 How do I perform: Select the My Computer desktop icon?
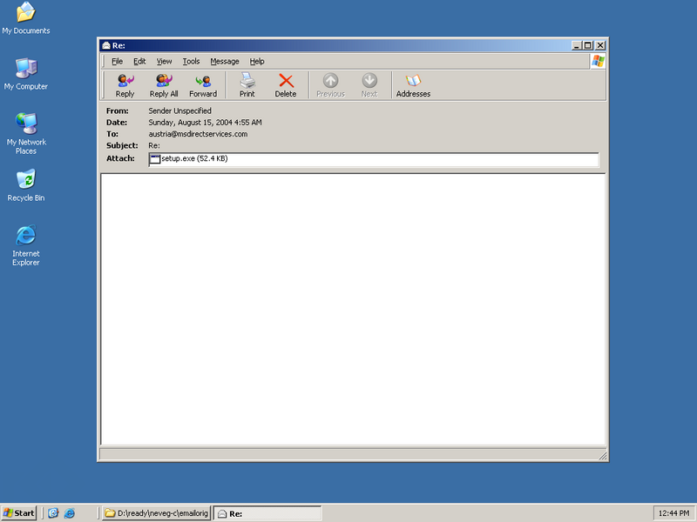tap(26, 74)
